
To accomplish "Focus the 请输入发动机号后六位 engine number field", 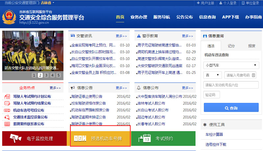I will click(231, 85).
